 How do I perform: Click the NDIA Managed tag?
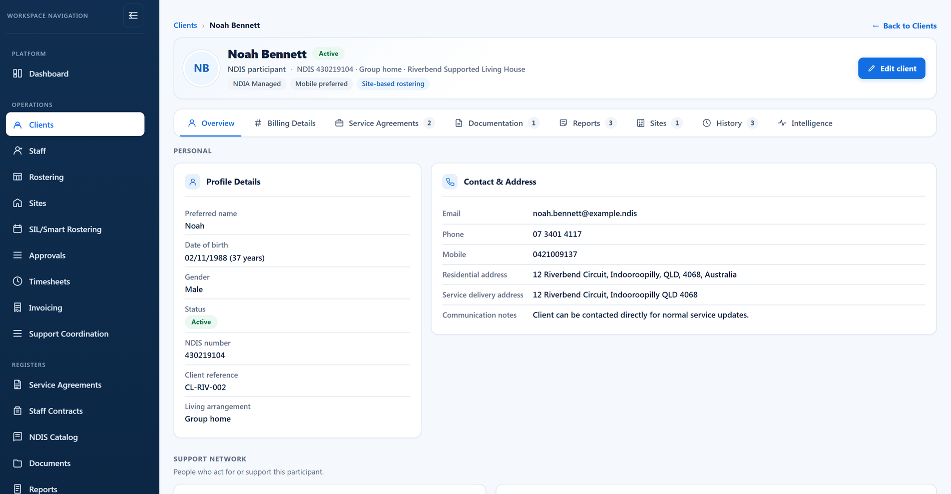click(257, 83)
